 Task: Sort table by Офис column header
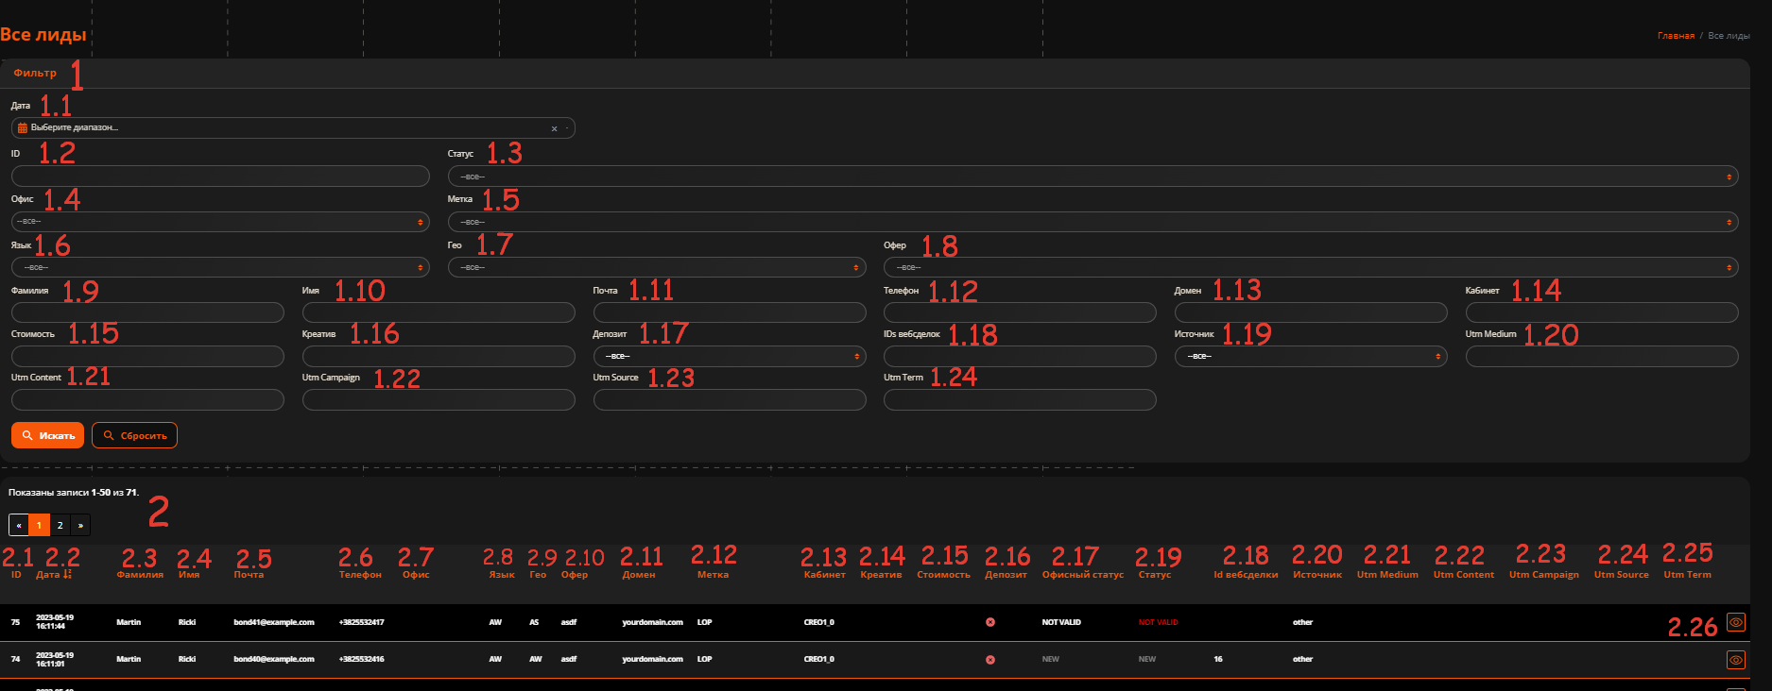pos(416,575)
